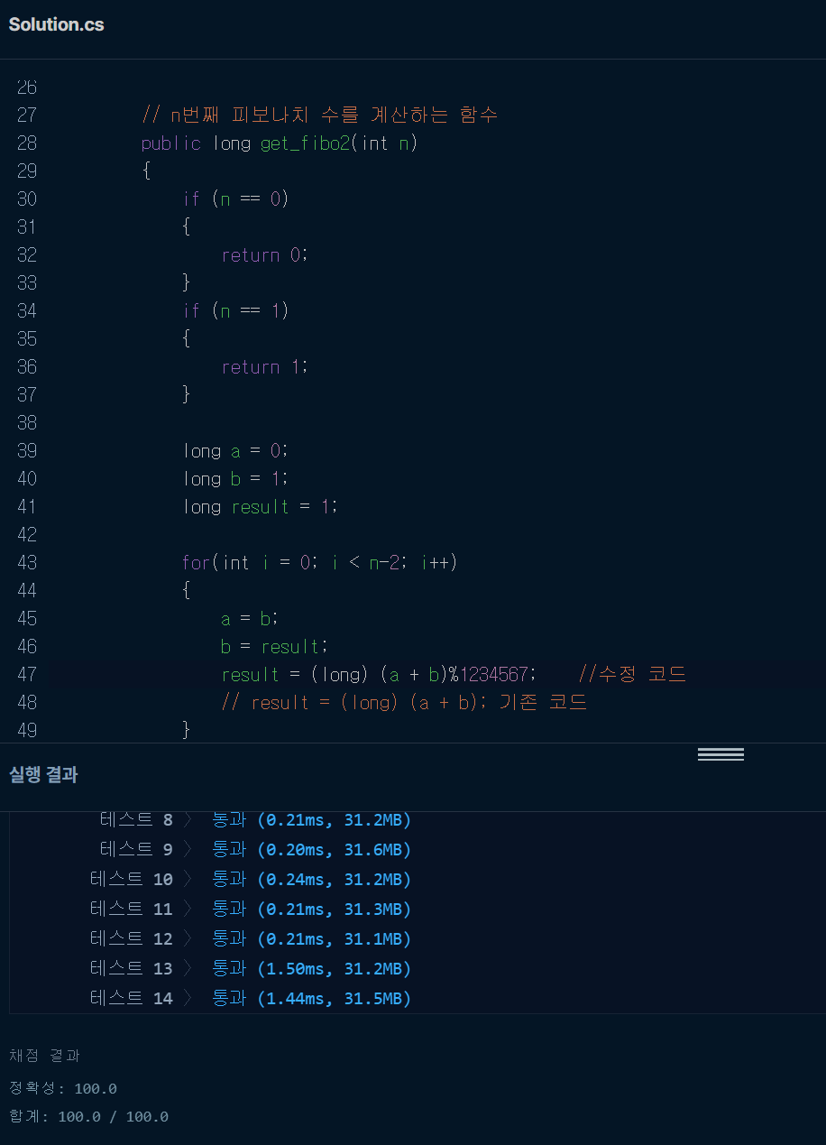
Task: Click the 'return 0;' statement
Action: point(265,255)
